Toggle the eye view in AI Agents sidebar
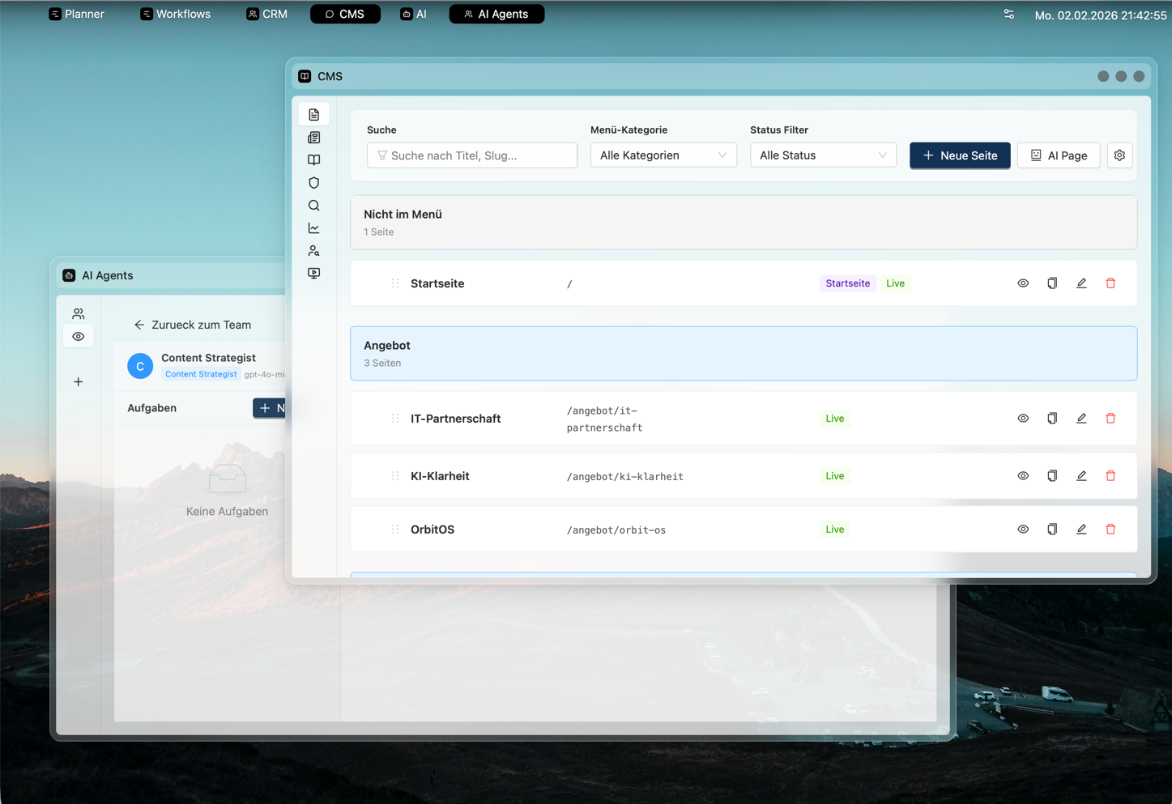This screenshot has height=804, width=1172. 79,337
